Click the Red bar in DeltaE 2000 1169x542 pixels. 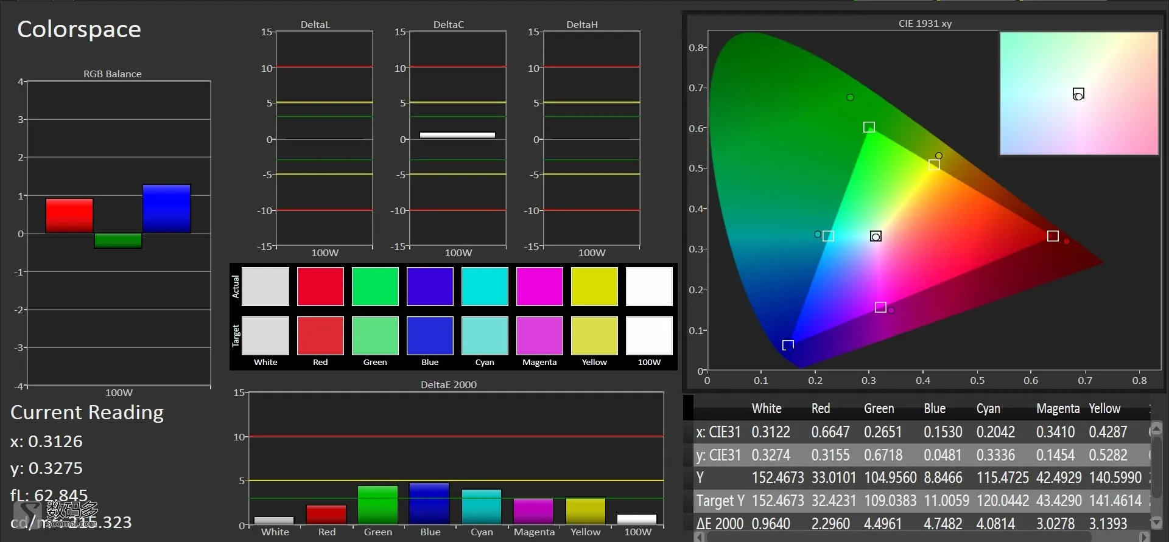point(326,515)
